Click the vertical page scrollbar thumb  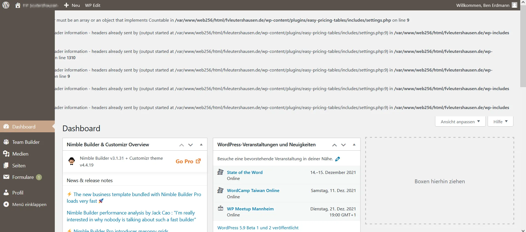[x=523, y=47]
